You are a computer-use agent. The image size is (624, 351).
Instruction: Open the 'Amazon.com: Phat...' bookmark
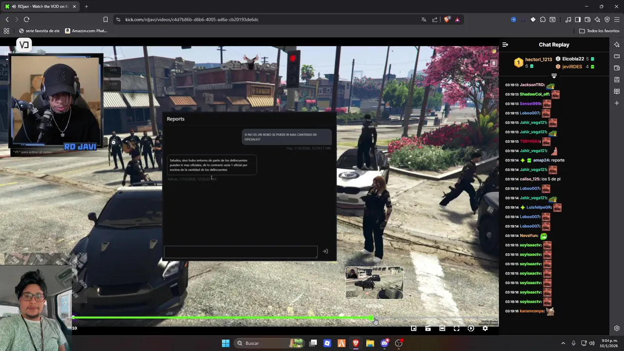(x=86, y=31)
